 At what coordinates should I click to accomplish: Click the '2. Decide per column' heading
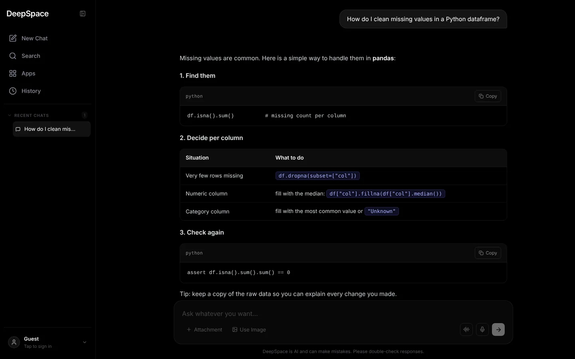[211, 138]
